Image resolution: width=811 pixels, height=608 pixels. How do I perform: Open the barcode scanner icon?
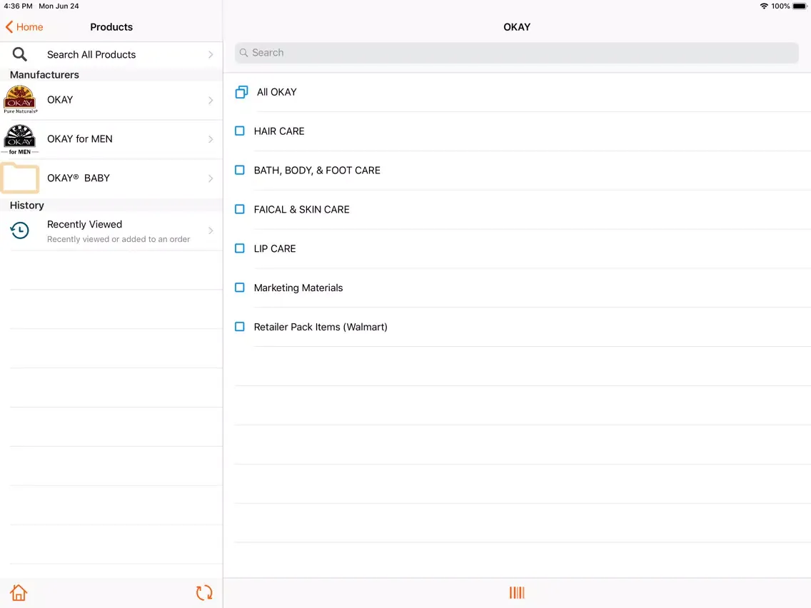point(517,592)
